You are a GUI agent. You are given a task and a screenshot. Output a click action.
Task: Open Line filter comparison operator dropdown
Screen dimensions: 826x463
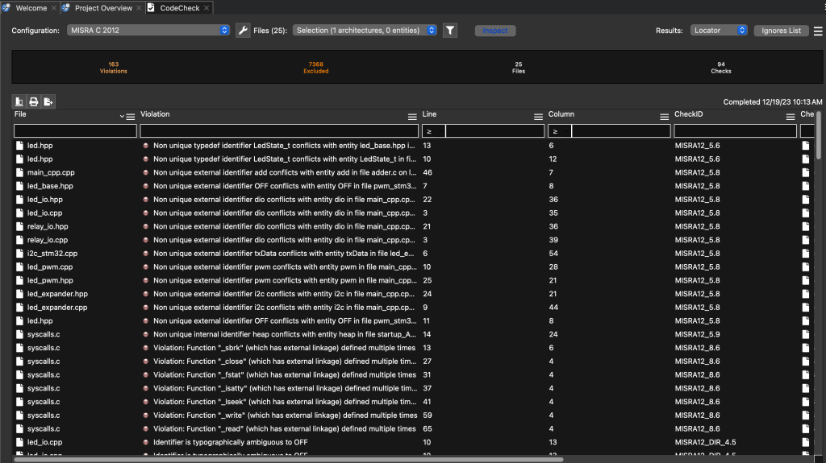(433, 131)
